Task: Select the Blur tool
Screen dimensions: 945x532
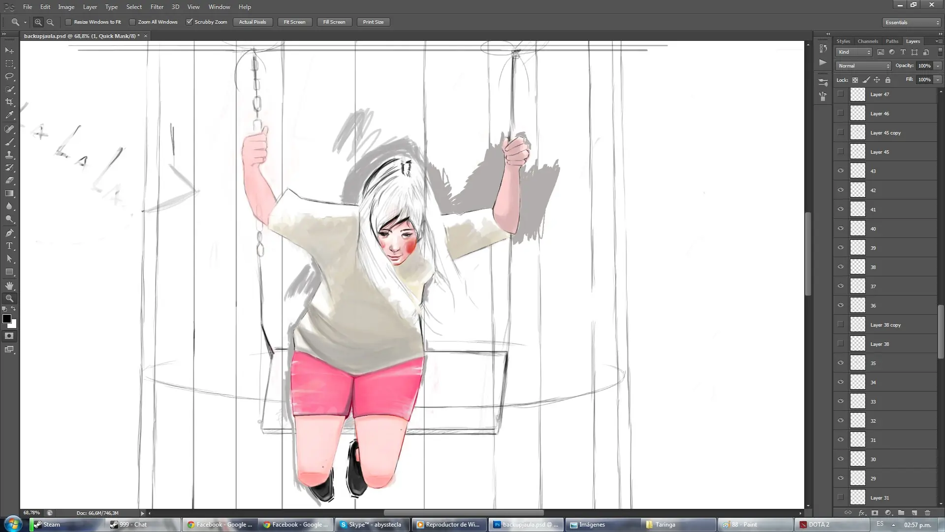Action: [9, 206]
